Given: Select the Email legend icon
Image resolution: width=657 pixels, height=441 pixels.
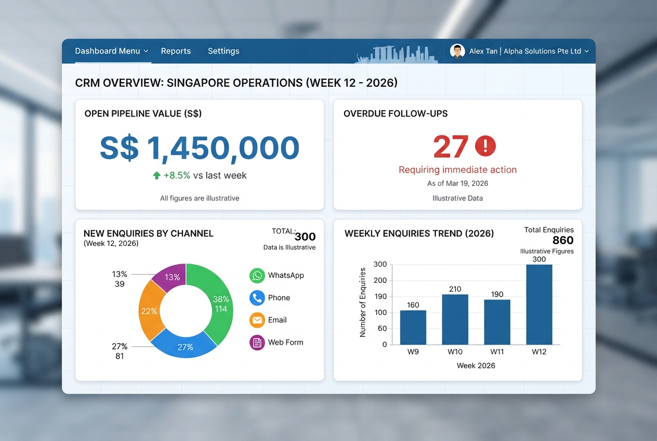Looking at the screenshot, I should pos(257,320).
